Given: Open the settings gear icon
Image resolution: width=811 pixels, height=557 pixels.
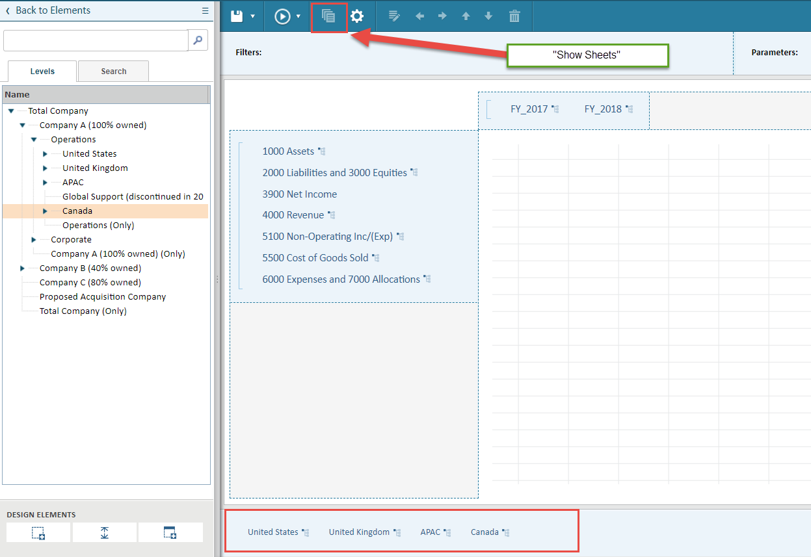Looking at the screenshot, I should (357, 16).
